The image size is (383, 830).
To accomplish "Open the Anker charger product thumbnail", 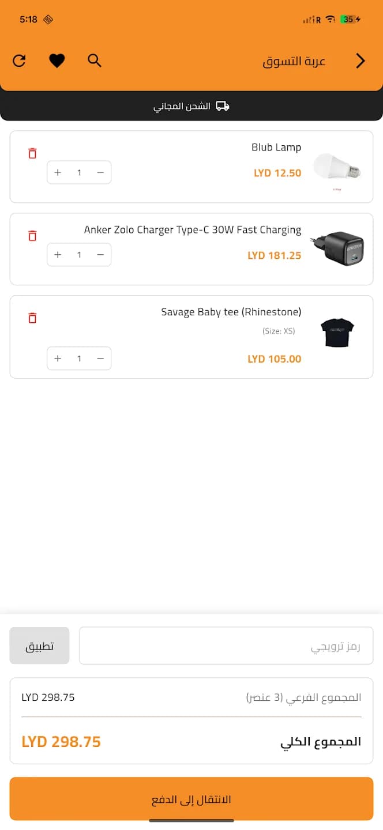I will tap(339, 249).
